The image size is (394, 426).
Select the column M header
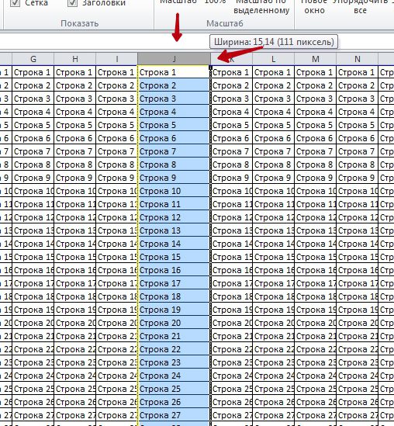[x=315, y=59]
